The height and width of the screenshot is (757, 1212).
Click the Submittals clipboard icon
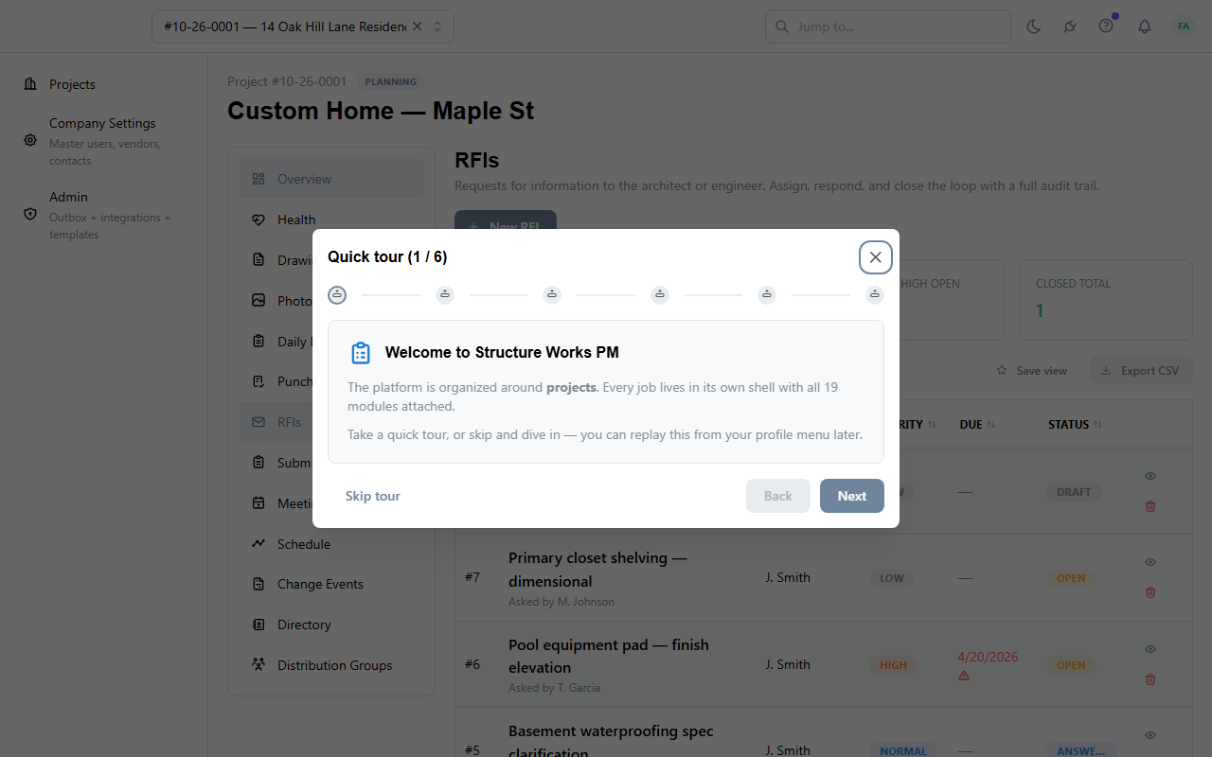258,462
